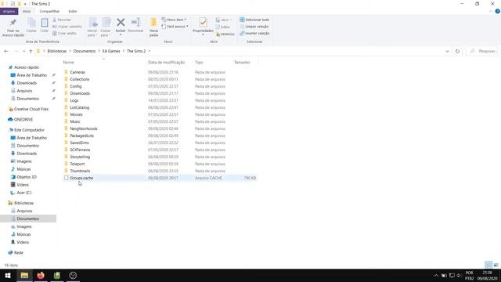Go back with the navigation arrow
The height and width of the screenshot is (282, 501).
click(6, 51)
